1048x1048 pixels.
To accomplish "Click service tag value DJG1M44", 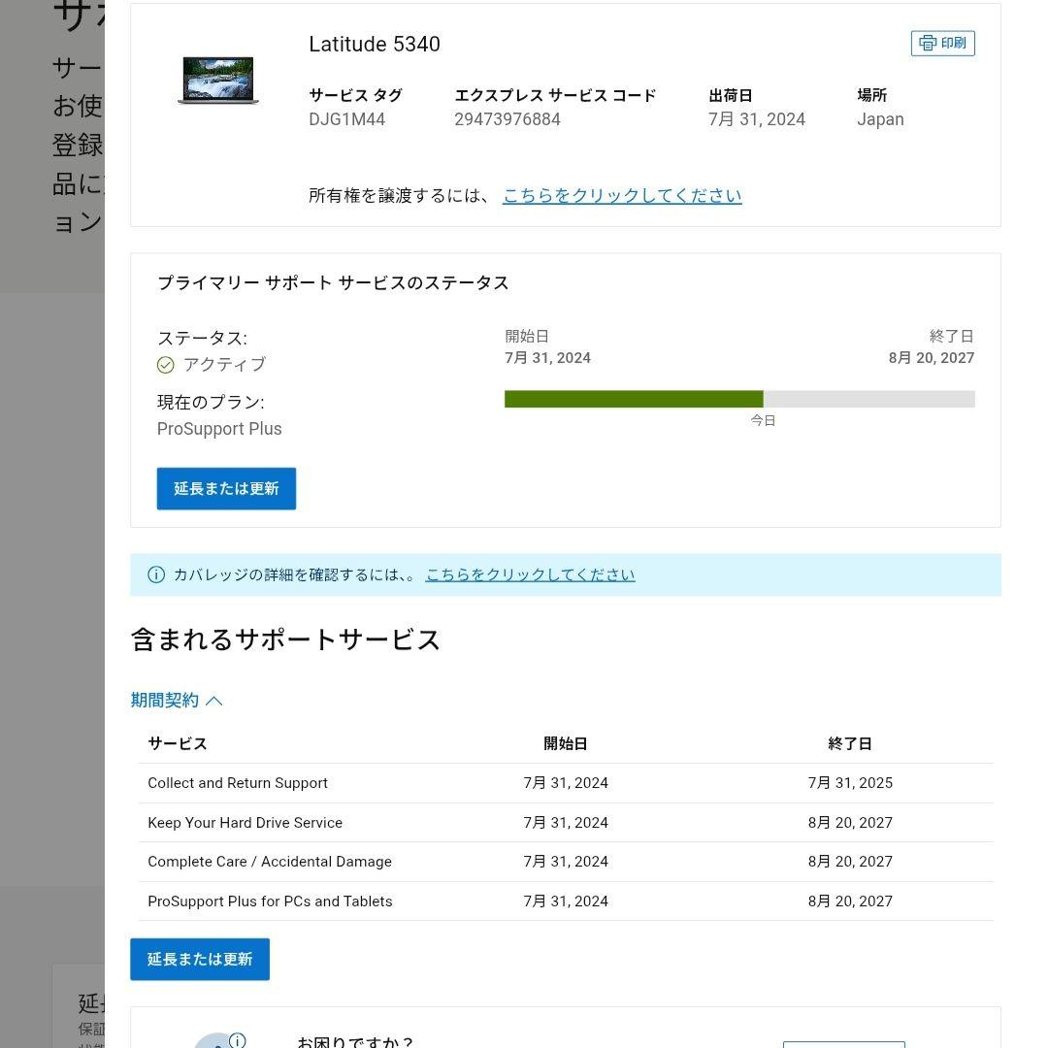I will coord(346,119).
